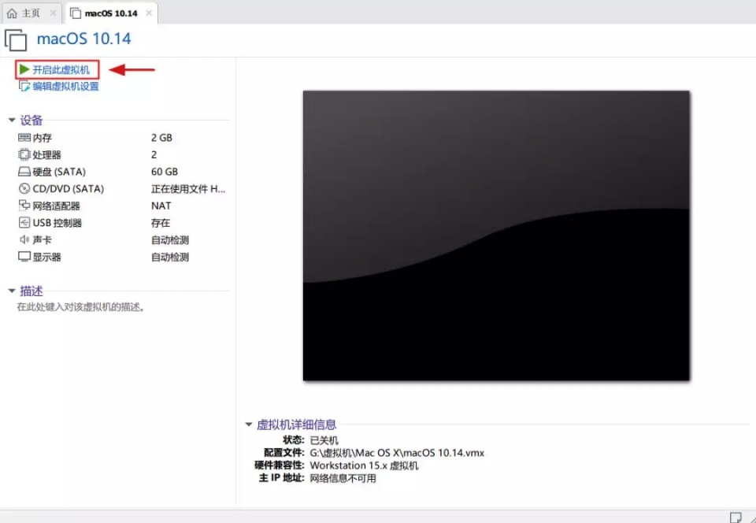Click the sound card speaker icon
The height and width of the screenshot is (523, 756).
click(24, 239)
